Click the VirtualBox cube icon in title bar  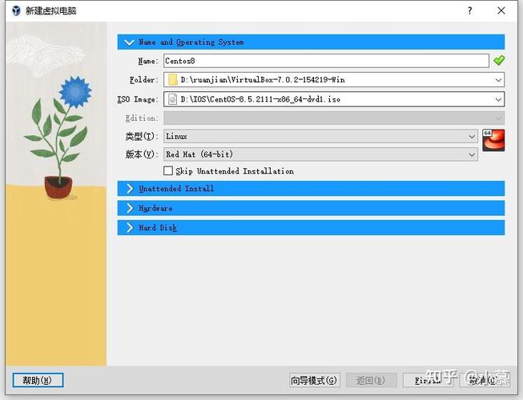tap(16, 10)
